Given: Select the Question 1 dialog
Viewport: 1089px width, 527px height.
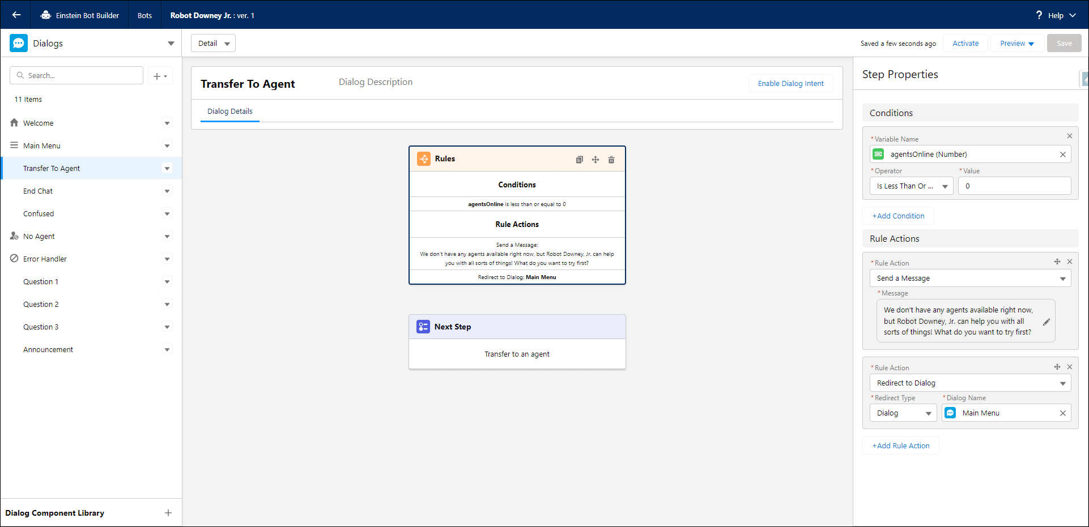Looking at the screenshot, I should tap(41, 281).
